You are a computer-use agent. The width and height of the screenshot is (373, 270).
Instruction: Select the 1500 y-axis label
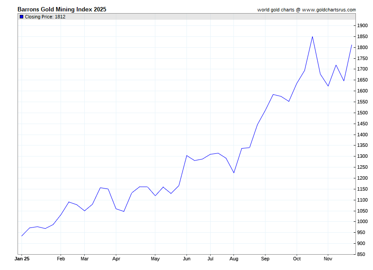pyautogui.click(x=362, y=113)
